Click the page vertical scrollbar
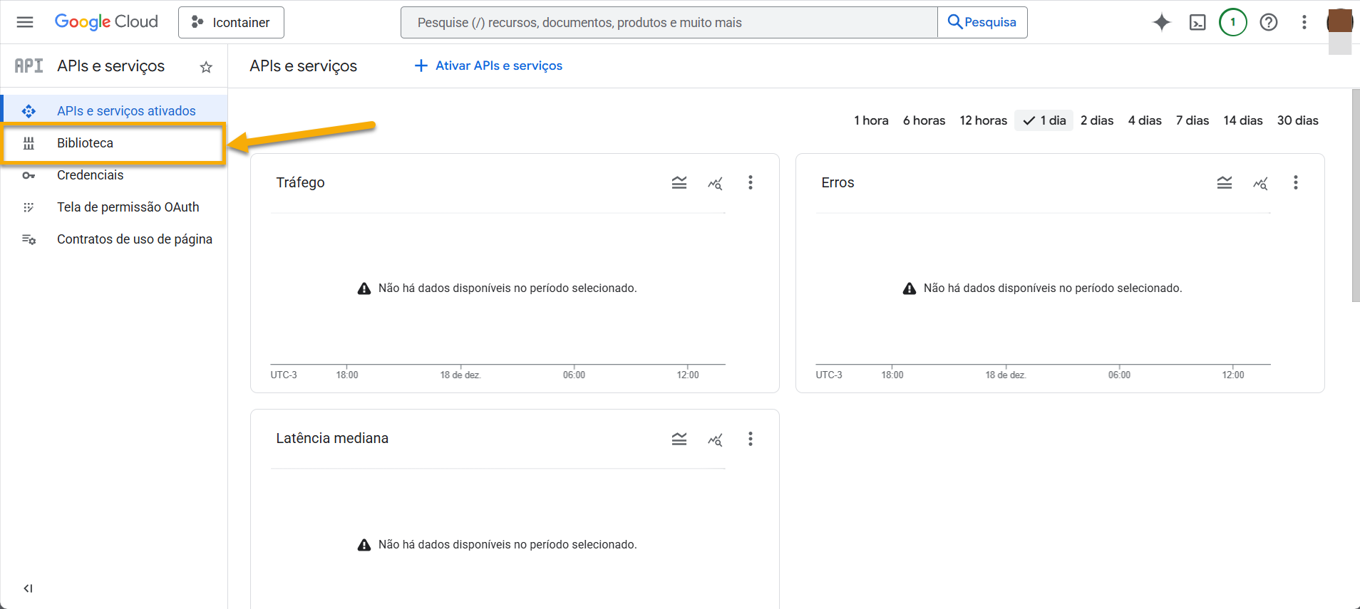The width and height of the screenshot is (1360, 609). (x=1356, y=196)
